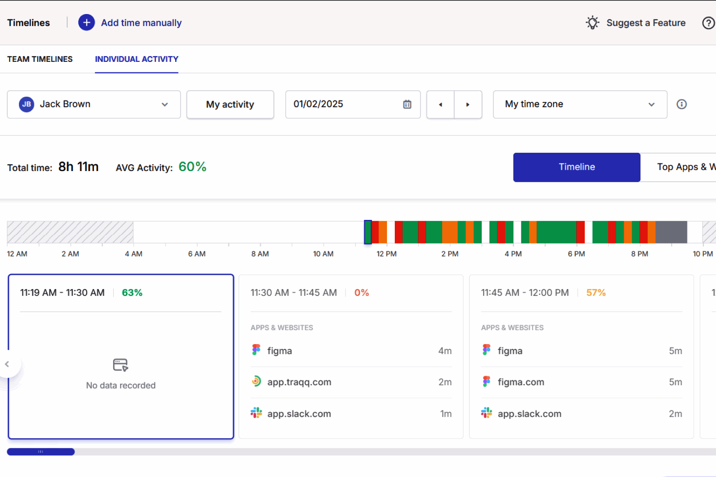Switch to Top Apps & Websites view
Image resolution: width=716 pixels, height=477 pixels.
point(682,167)
